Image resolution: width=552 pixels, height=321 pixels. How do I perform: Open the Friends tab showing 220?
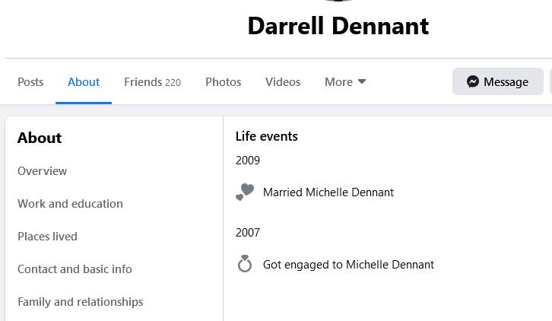[152, 81]
